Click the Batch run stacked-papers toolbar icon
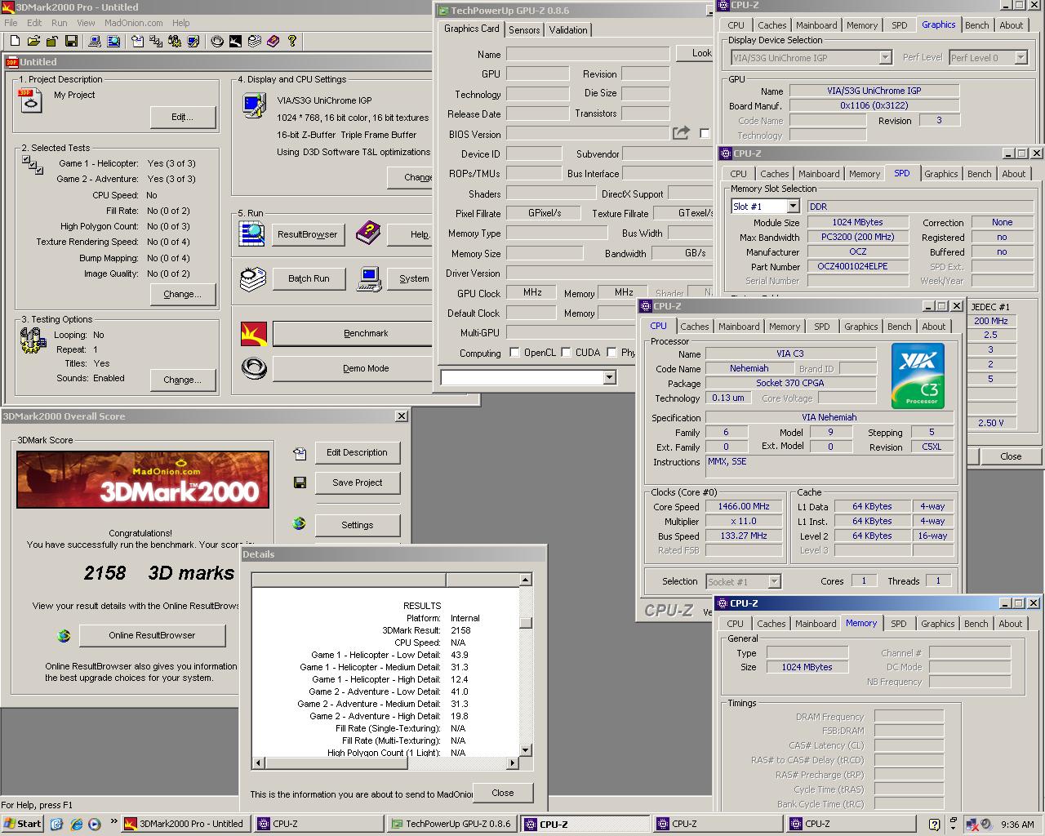Image resolution: width=1045 pixels, height=836 pixels. (254, 41)
